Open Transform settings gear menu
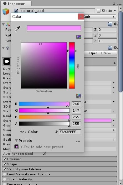 pos(115,24)
